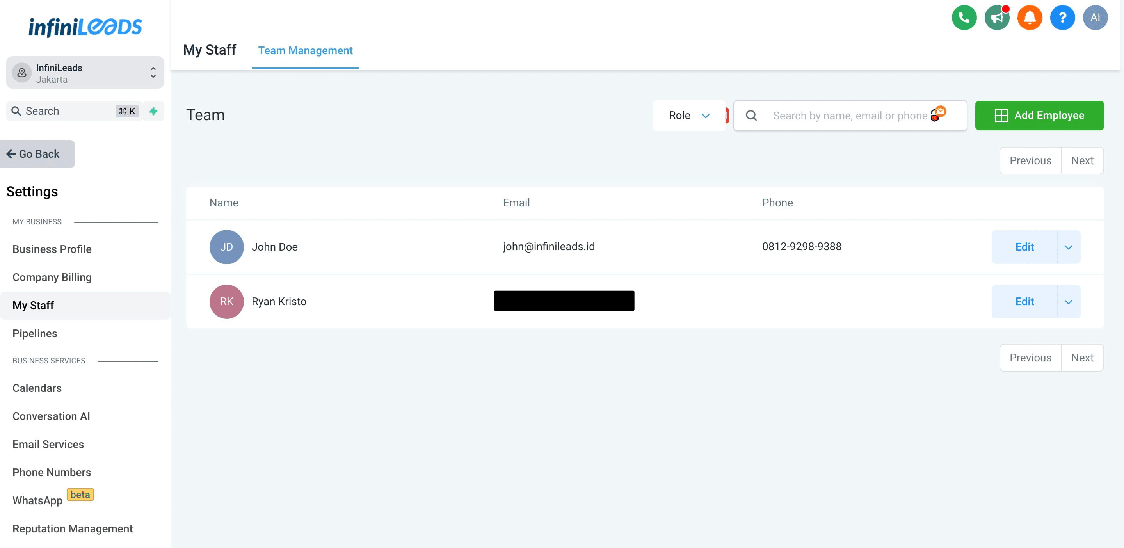Click the blue help question mark icon
Image resolution: width=1124 pixels, height=548 pixels.
1062,18
